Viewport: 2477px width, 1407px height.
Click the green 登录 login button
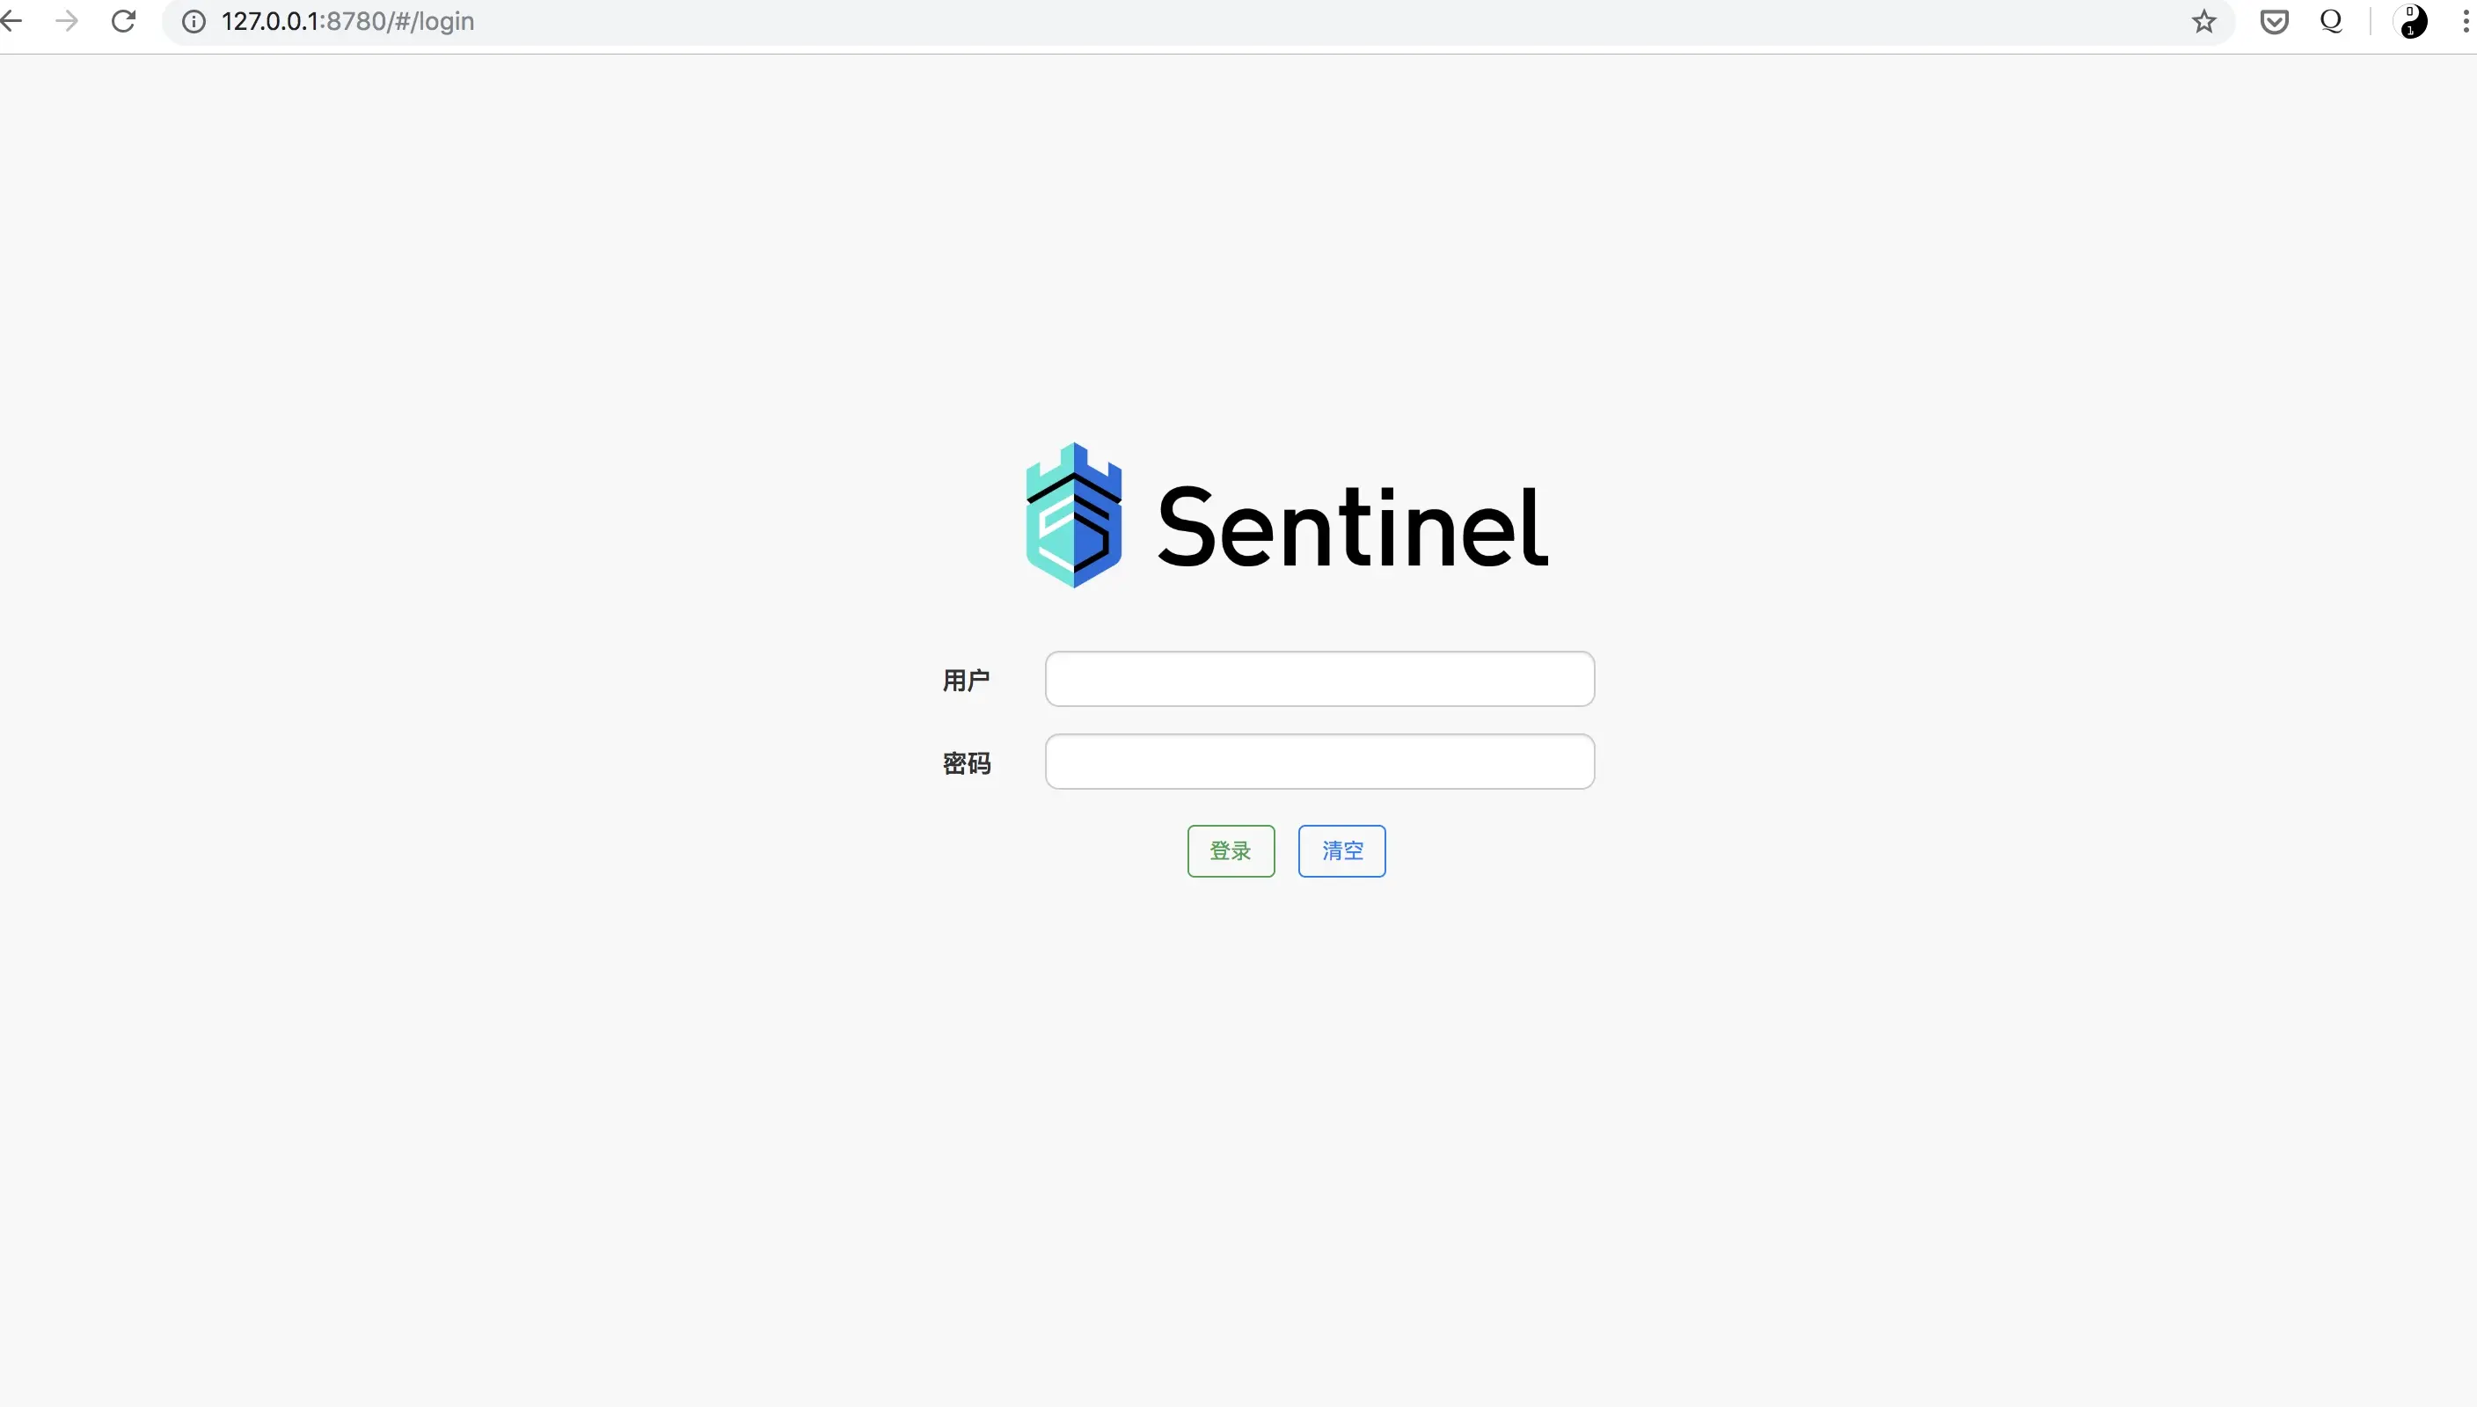point(1231,851)
